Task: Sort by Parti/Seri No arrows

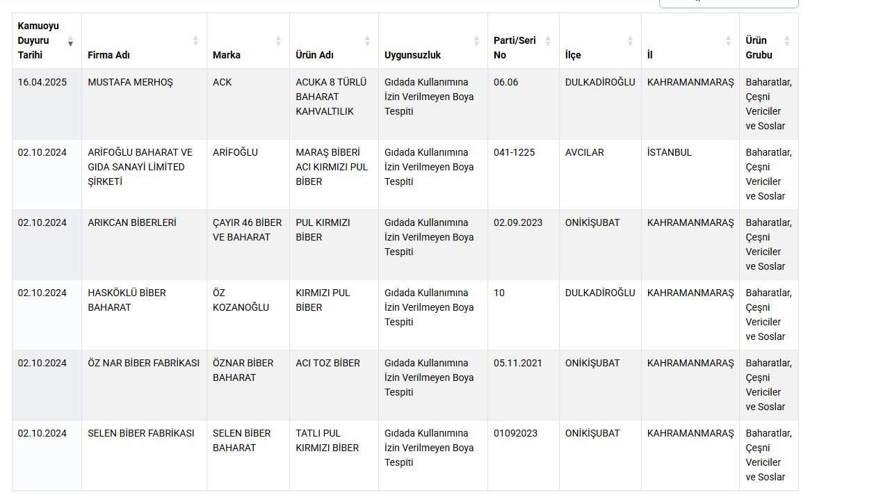Action: tap(548, 41)
